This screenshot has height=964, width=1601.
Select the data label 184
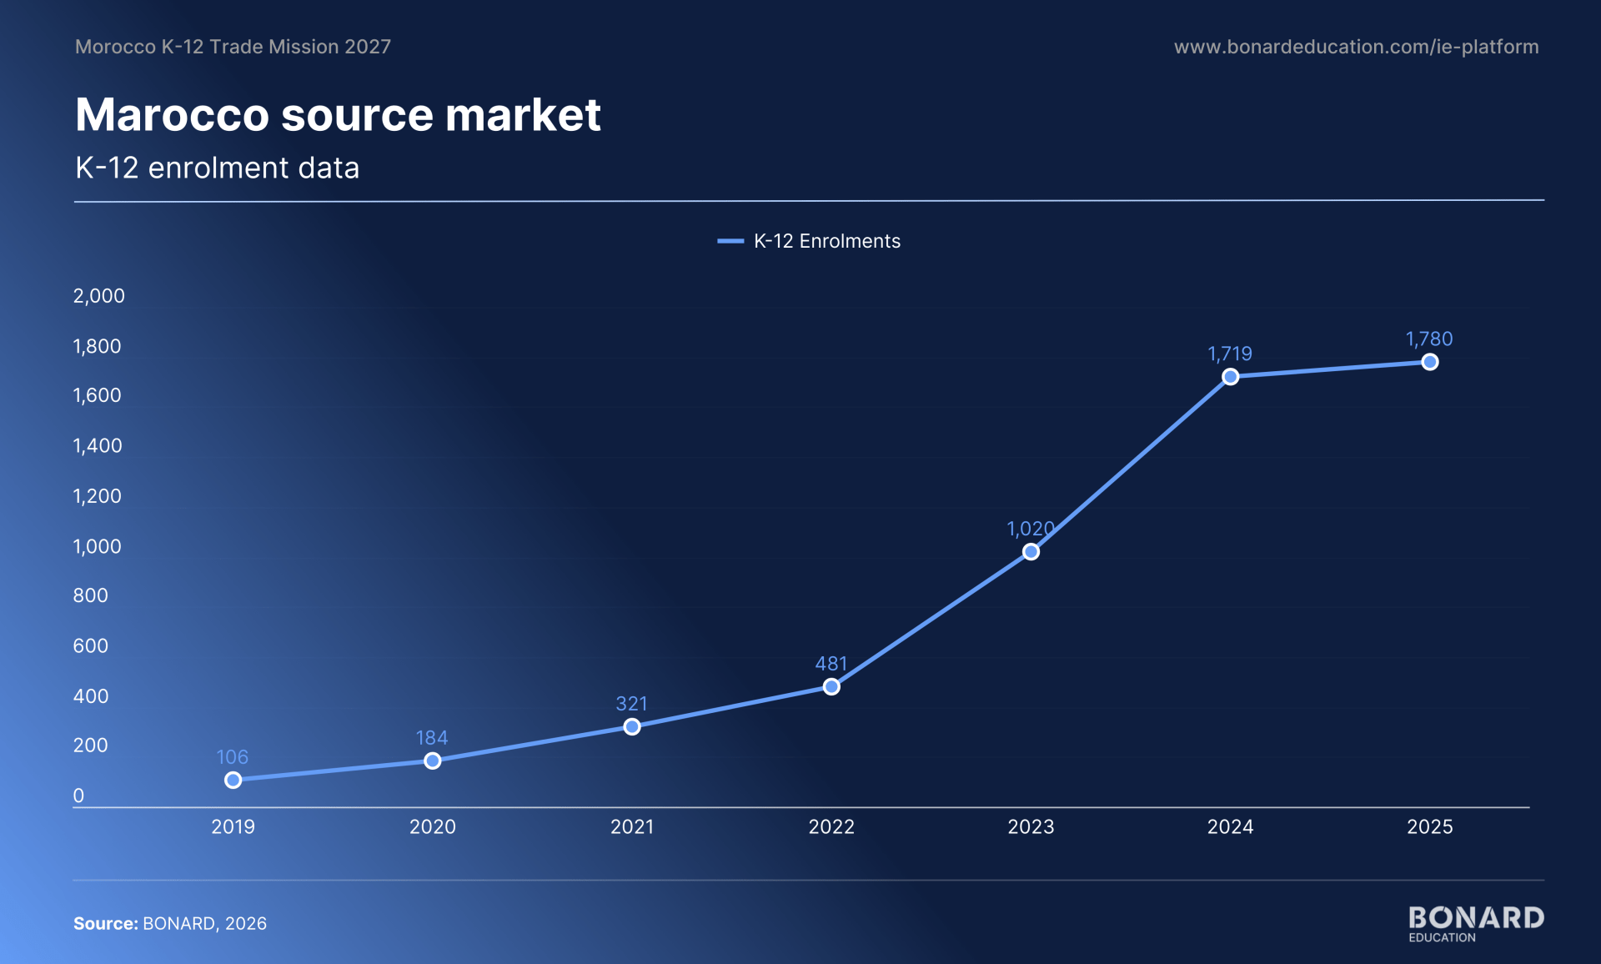[x=432, y=738]
